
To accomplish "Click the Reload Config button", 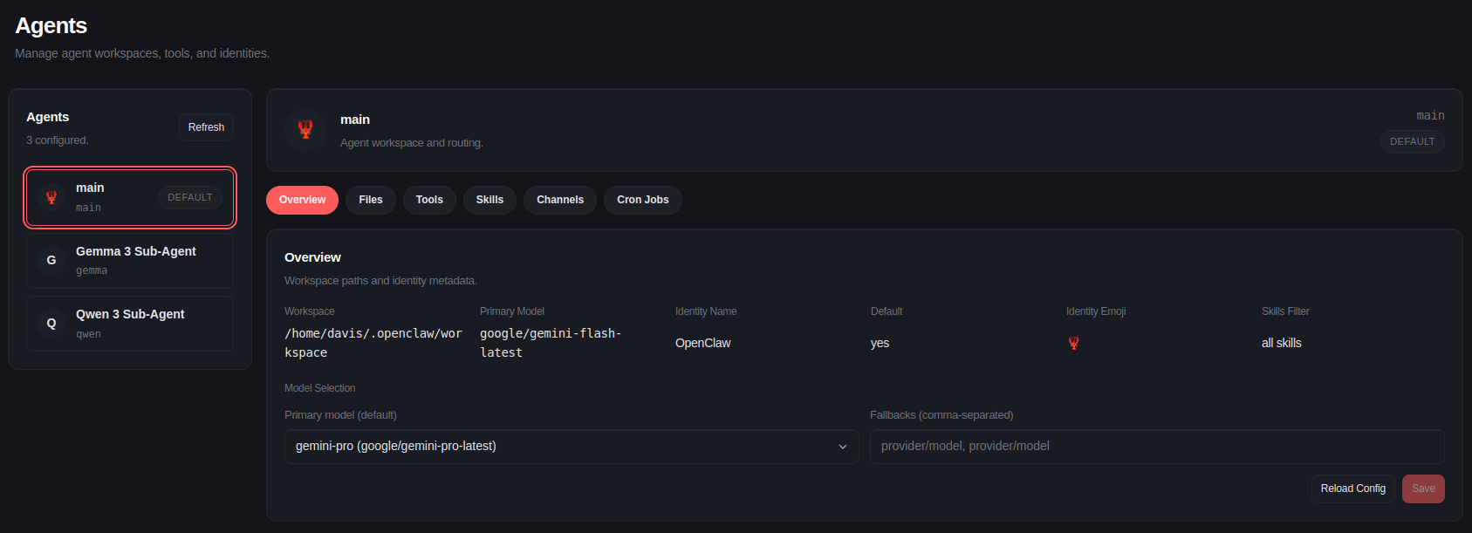I will [1352, 489].
